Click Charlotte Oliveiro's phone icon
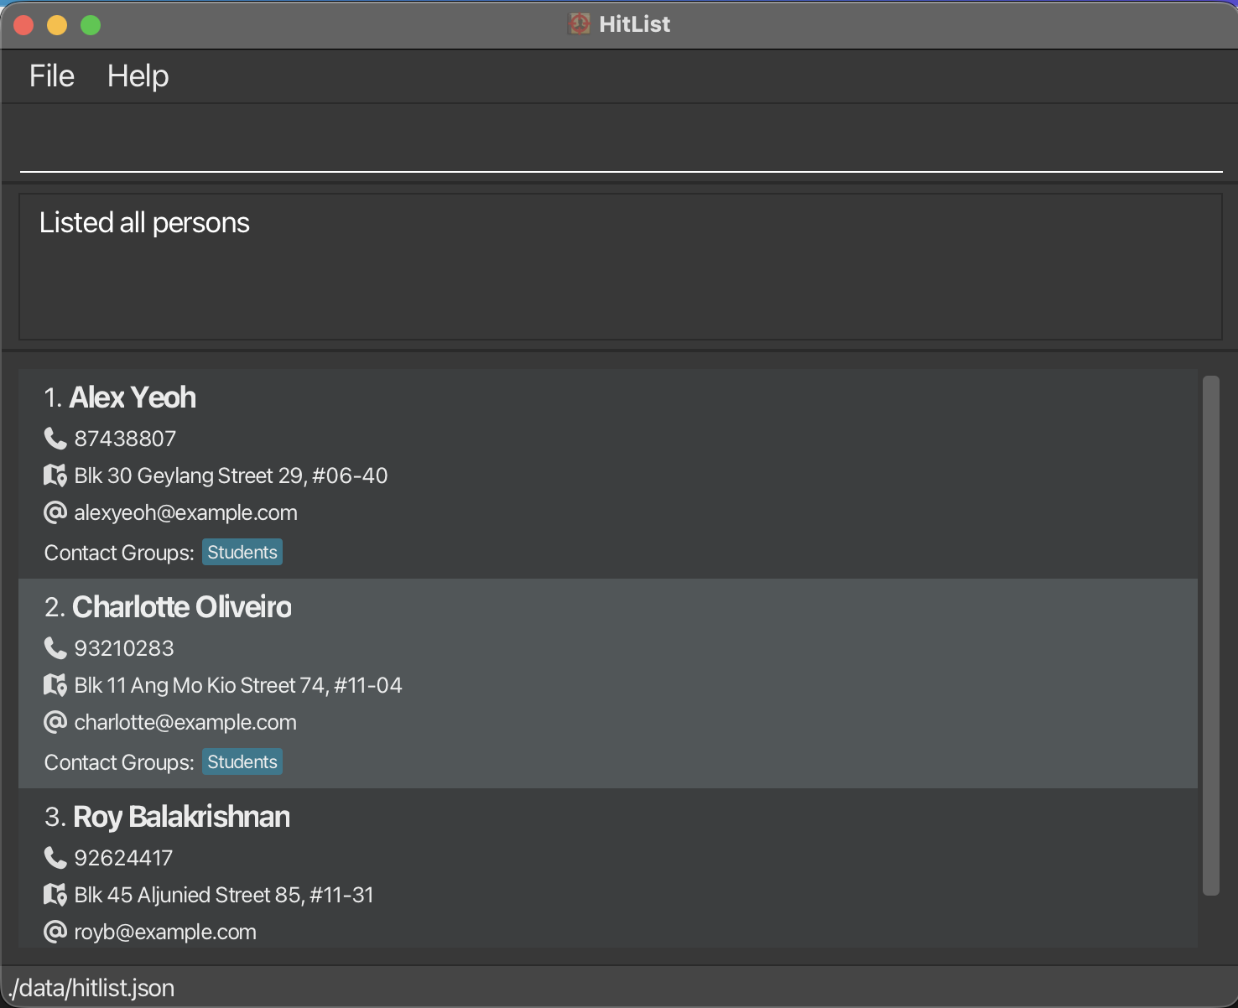 (55, 648)
